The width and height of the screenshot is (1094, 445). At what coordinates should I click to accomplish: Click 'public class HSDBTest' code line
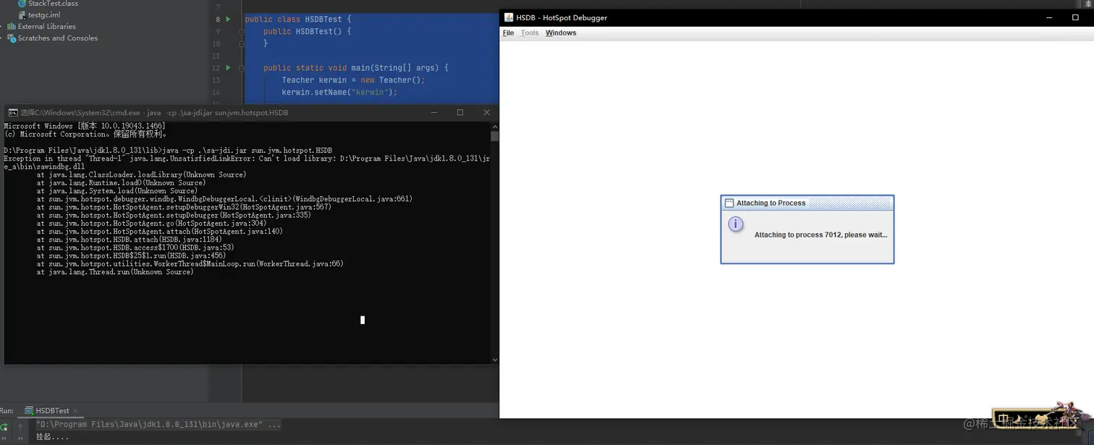pyautogui.click(x=298, y=19)
